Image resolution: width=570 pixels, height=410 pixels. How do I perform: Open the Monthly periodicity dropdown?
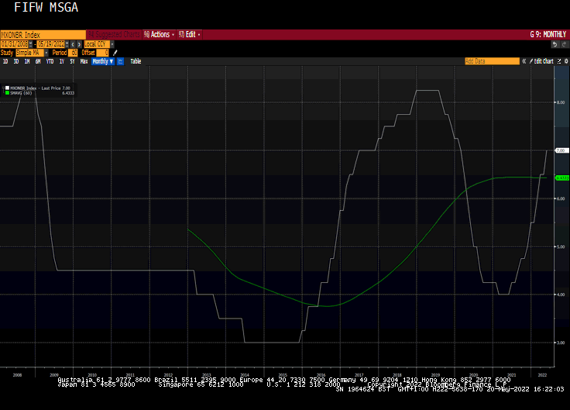(102, 61)
